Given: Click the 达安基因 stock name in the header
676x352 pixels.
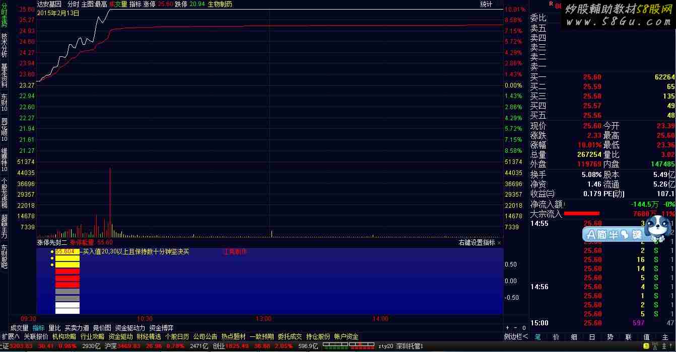Looking at the screenshot, I should click(x=49, y=4).
